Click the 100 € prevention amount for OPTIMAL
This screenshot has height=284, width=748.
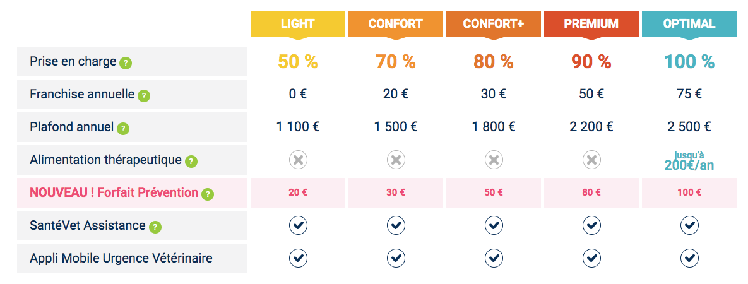click(x=689, y=193)
